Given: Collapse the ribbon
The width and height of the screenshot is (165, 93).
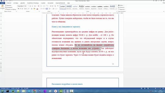Looking at the screenshot, I should (x=164, y=11).
